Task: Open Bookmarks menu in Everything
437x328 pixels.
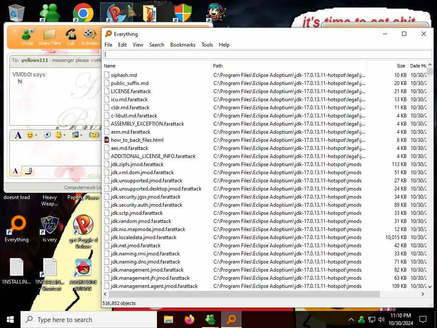Action: point(183,44)
